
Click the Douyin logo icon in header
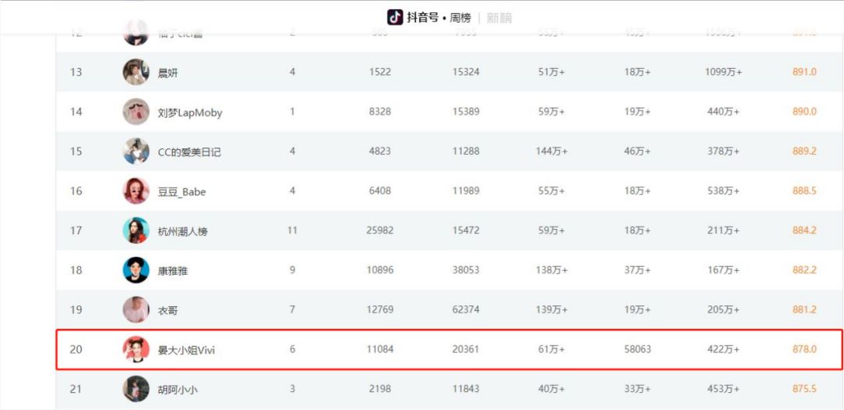pos(395,17)
